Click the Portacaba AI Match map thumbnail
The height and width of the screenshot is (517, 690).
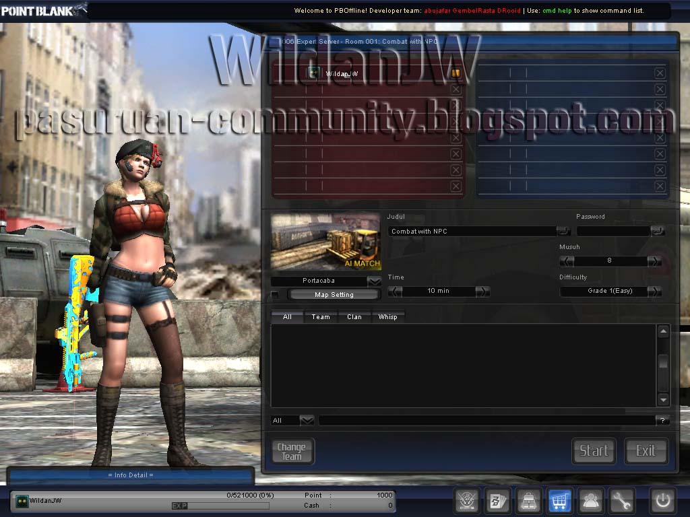point(325,242)
